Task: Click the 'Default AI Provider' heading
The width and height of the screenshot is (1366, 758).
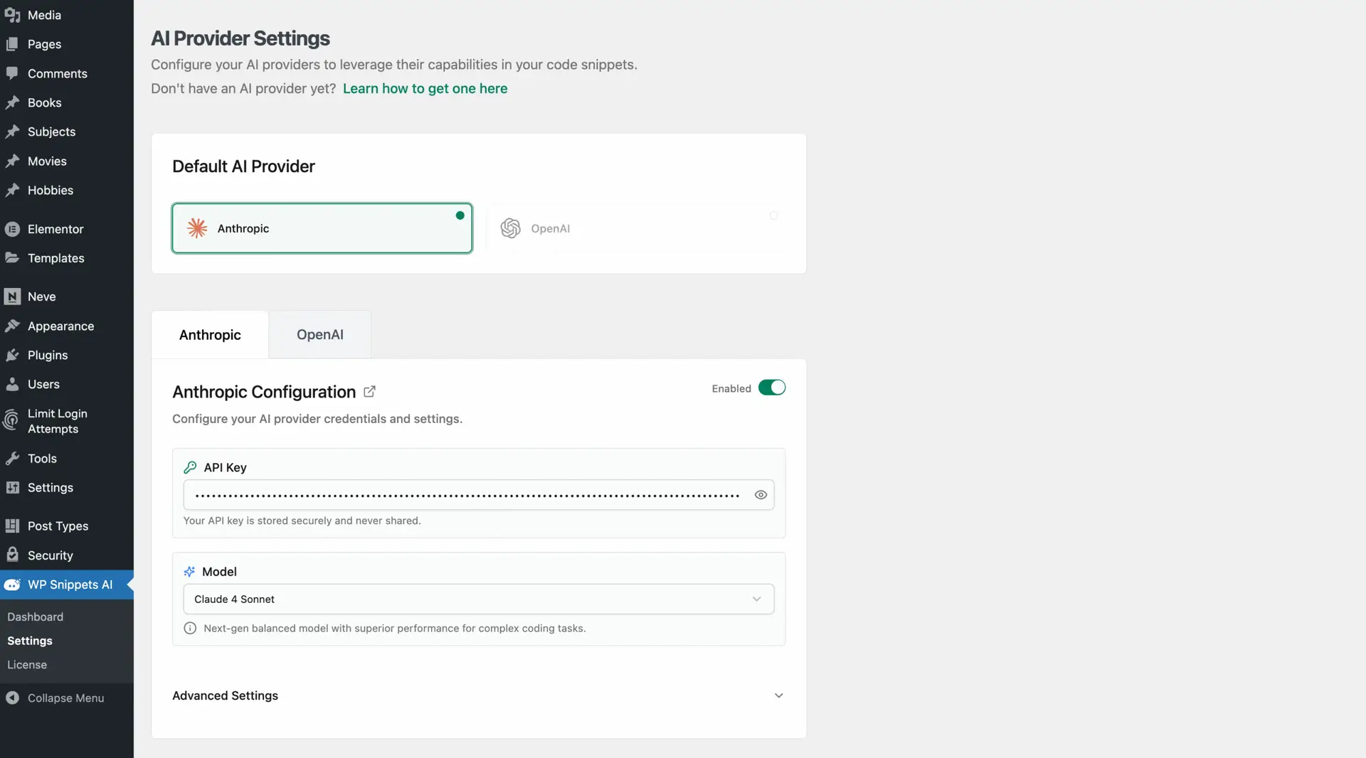Action: tap(243, 166)
